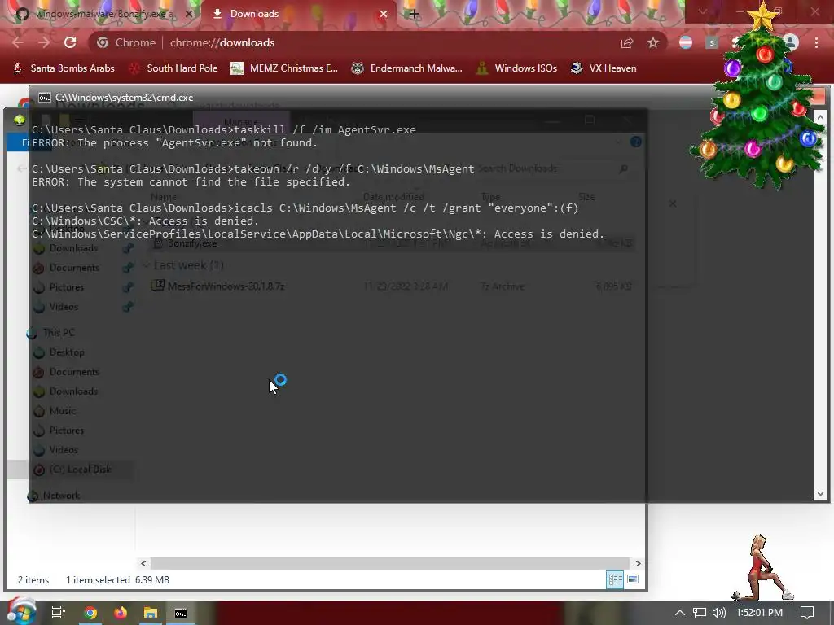Open the Chrome three-dot menu
834x625 pixels.
click(x=816, y=42)
